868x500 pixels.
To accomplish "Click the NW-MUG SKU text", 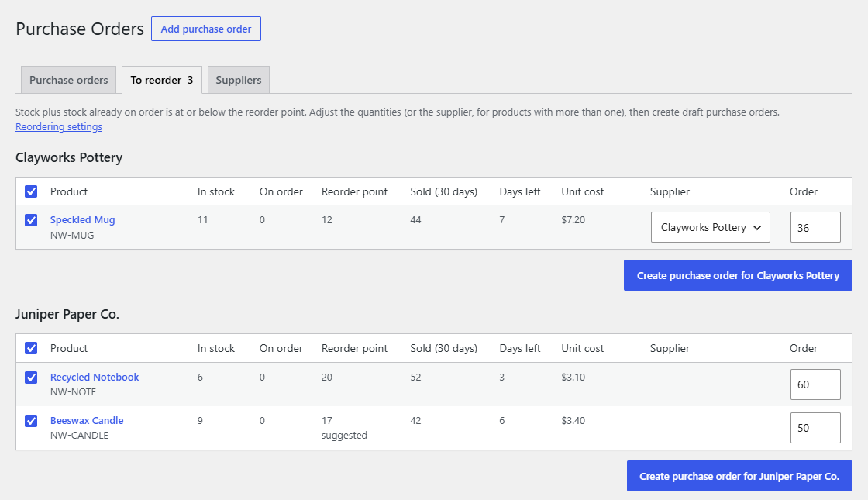I will tap(72, 236).
